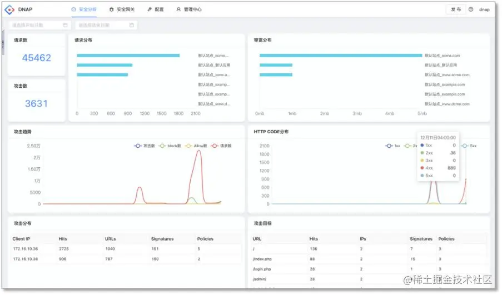Click the URLs column header in 攻击分布
This screenshot has height=295, width=502.
111,239
